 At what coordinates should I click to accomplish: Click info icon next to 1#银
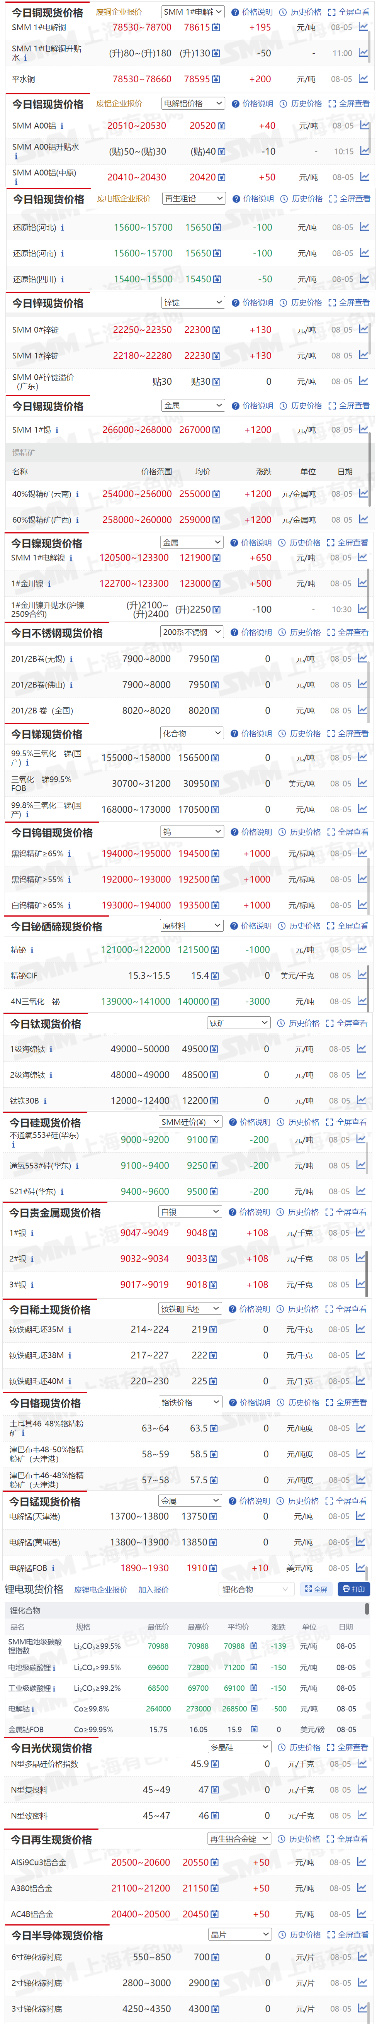31,1233
